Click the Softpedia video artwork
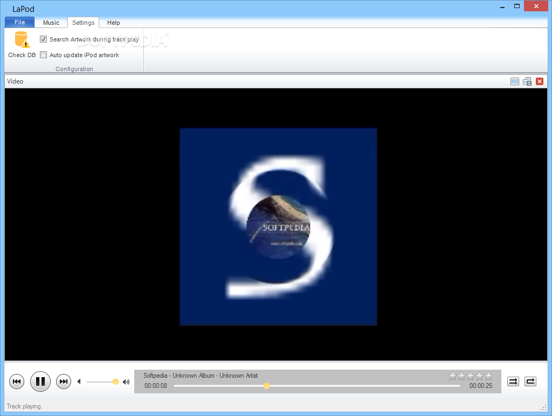This screenshot has height=416, width=552. (278, 227)
